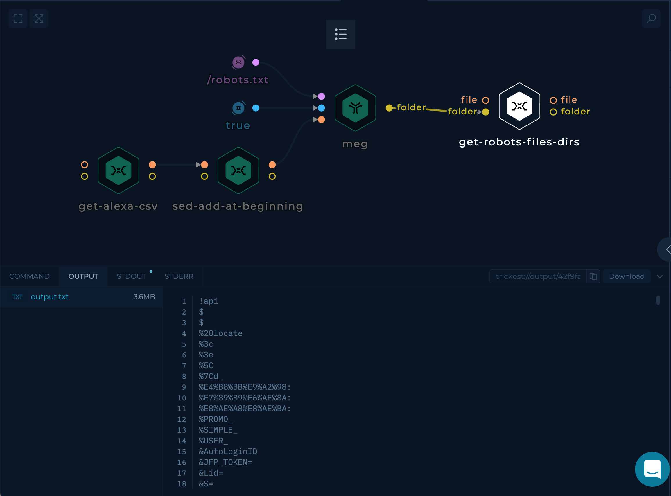
Task: Click sed-add-at-beginning orange output port
Action: coord(272,165)
